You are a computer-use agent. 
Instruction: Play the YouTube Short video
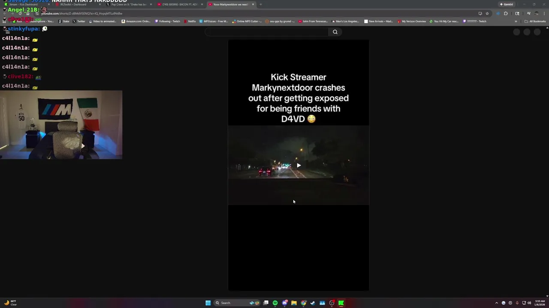(x=299, y=165)
